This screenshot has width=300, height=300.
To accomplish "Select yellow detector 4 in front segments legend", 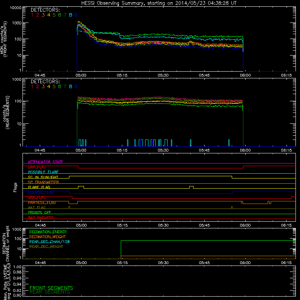I will pyautogui.click(x=49, y=15).
